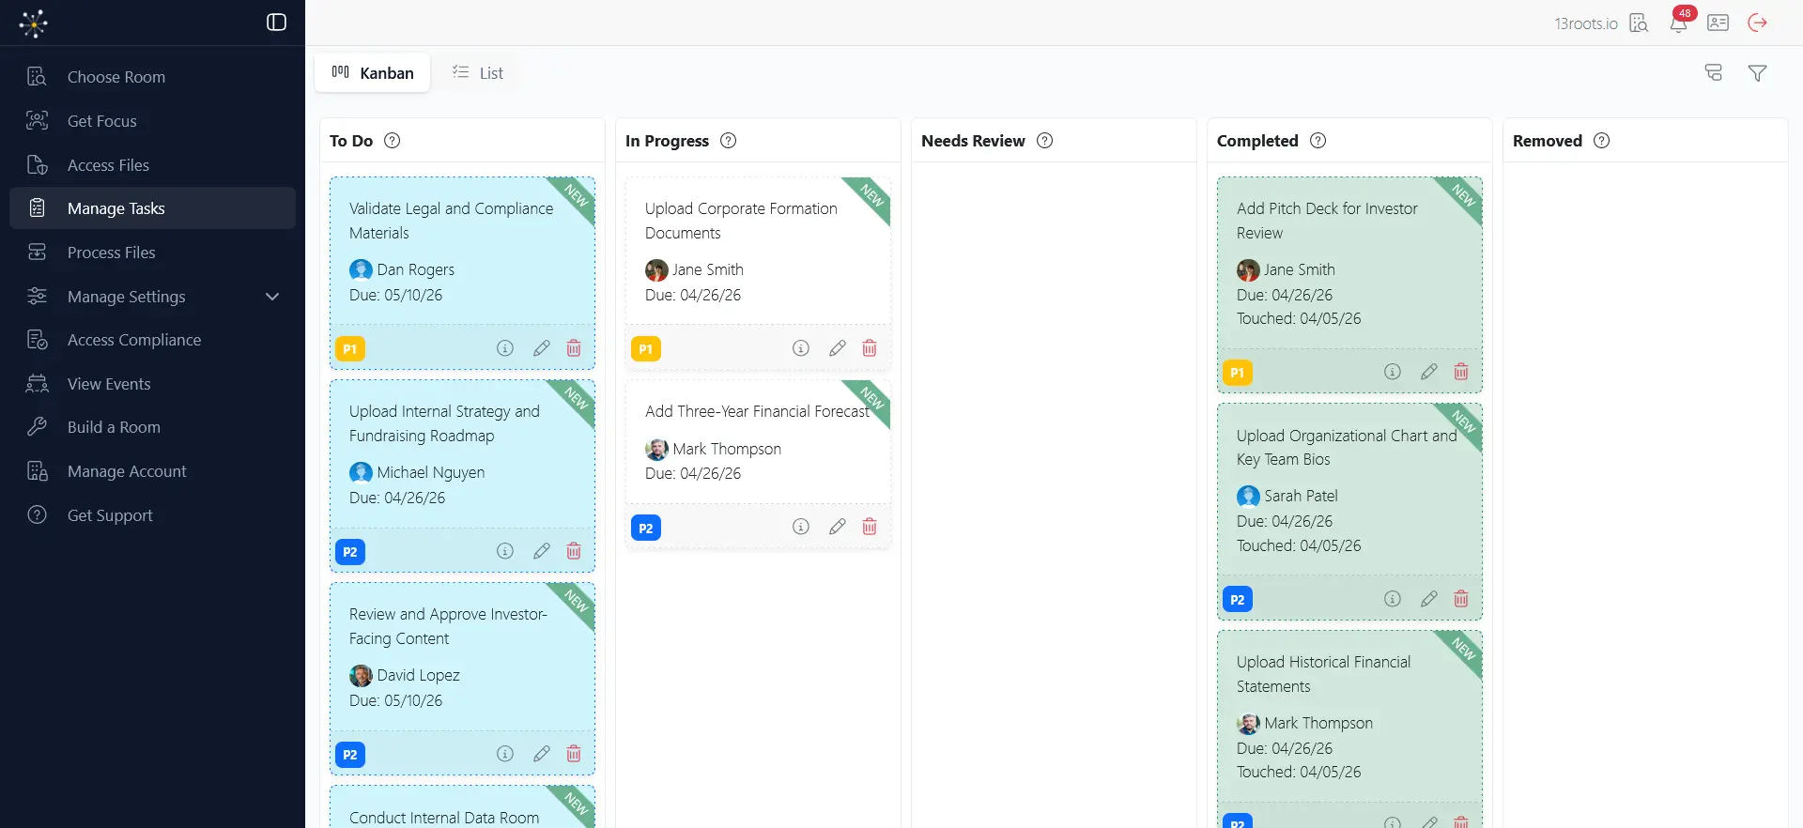The image size is (1803, 828).
Task: Collapse the sidebar panel toggle
Action: pos(276,23)
